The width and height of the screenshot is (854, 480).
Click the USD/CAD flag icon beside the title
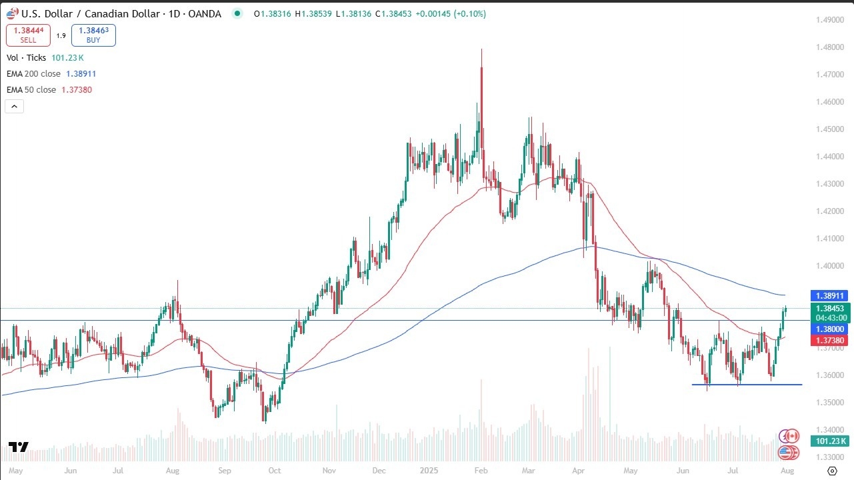coord(11,13)
